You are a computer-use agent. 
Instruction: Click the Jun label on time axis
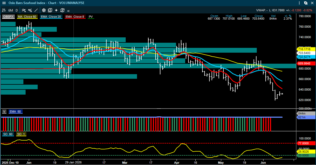coord(263,162)
